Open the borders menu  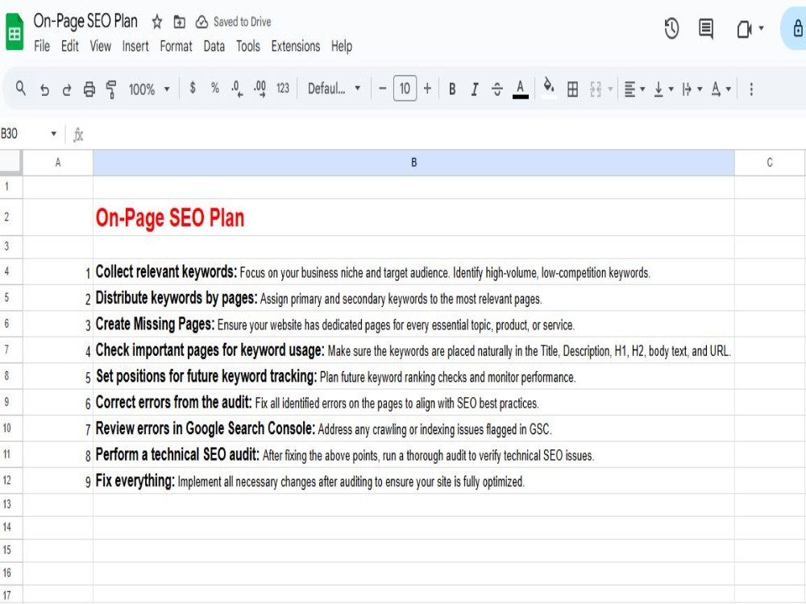572,89
